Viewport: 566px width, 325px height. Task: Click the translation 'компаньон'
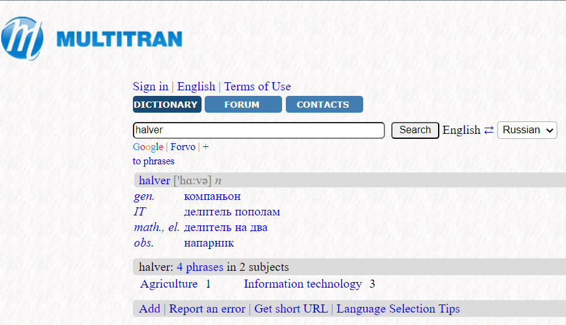pyautogui.click(x=212, y=197)
